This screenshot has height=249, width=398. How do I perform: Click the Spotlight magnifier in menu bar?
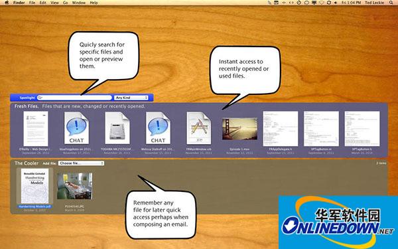pyautogui.click(x=391, y=3)
